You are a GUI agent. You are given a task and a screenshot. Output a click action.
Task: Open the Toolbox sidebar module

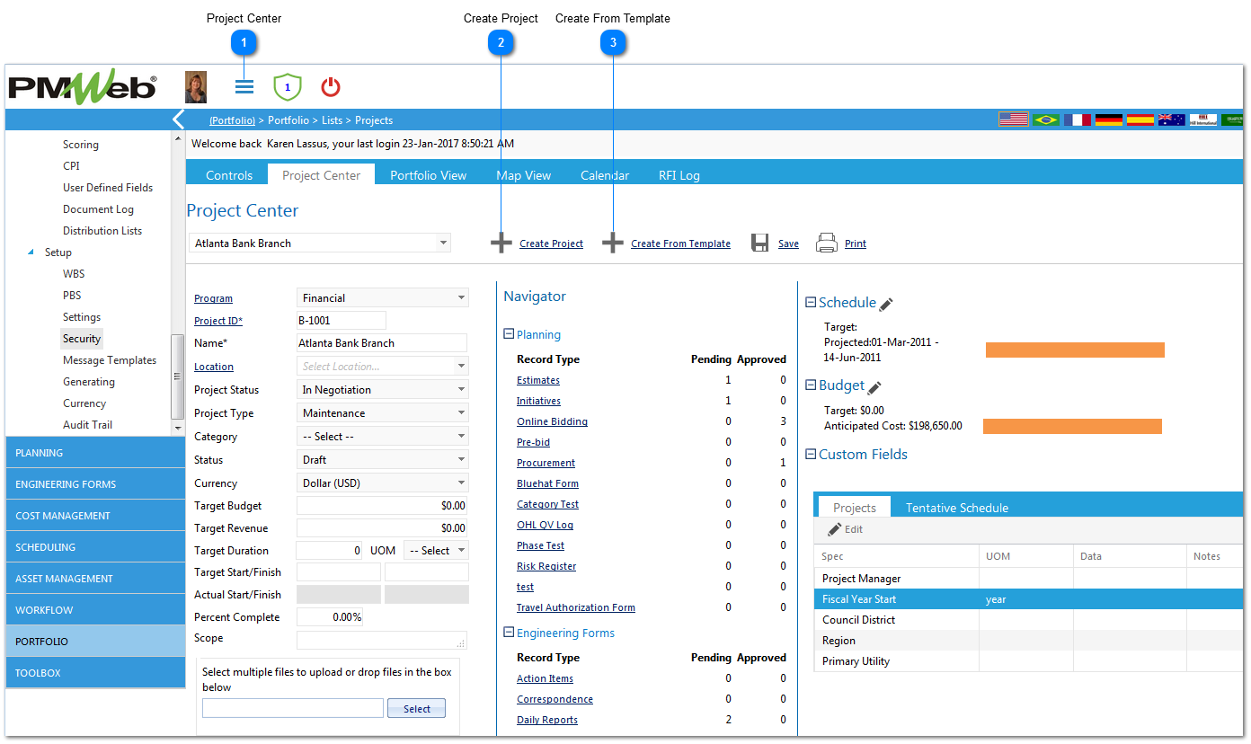(x=95, y=673)
